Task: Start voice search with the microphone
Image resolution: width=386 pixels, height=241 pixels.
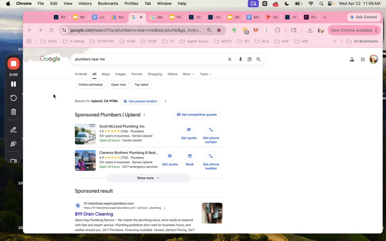Action: (x=241, y=59)
